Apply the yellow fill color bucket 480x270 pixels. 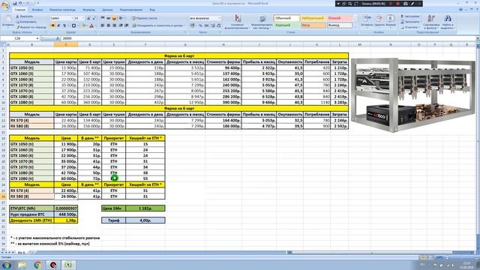[82, 25]
